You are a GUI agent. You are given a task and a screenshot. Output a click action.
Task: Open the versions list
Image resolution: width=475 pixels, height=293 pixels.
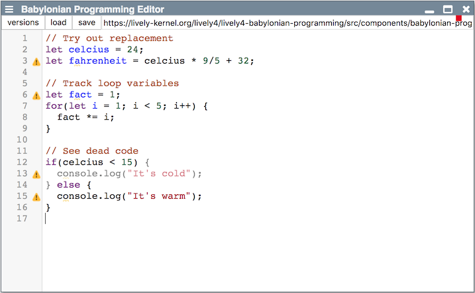[x=23, y=23]
